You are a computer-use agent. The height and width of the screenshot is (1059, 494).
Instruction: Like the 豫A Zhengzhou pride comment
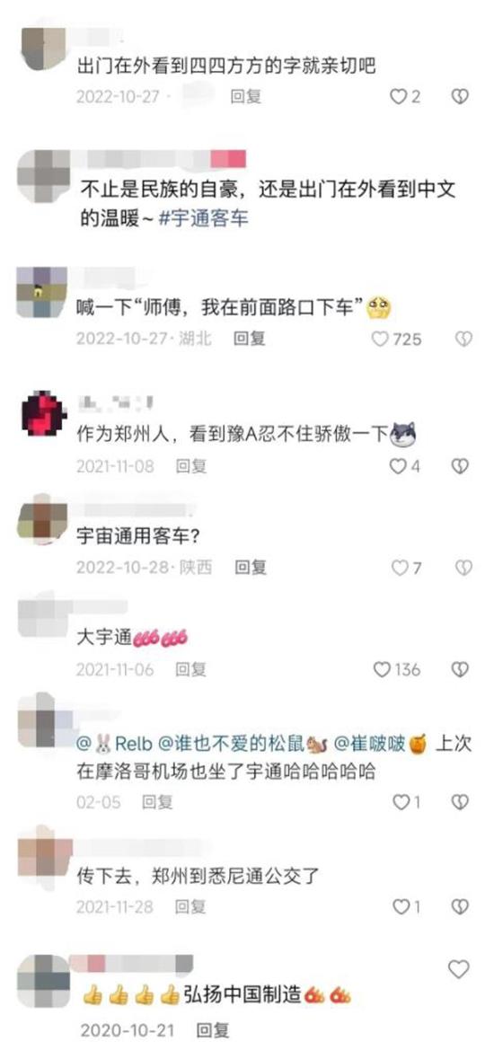click(x=405, y=466)
